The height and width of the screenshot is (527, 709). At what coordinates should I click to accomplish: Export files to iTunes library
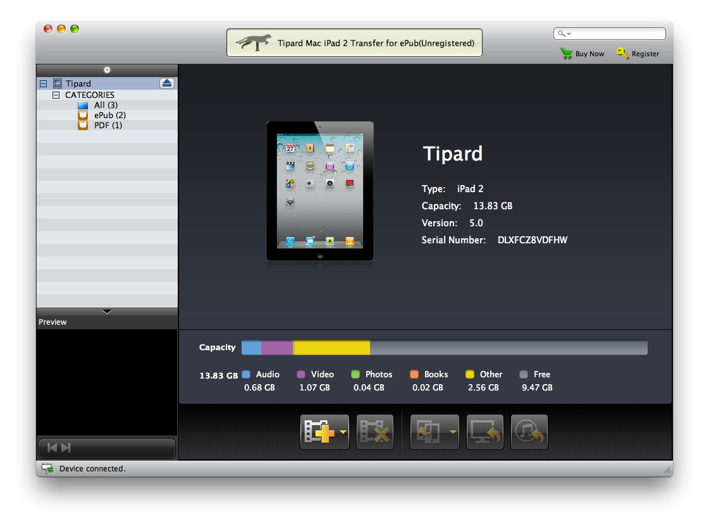529,432
